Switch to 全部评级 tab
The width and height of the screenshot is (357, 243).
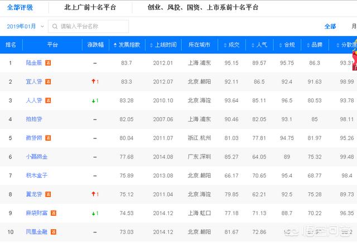[x=20, y=8]
